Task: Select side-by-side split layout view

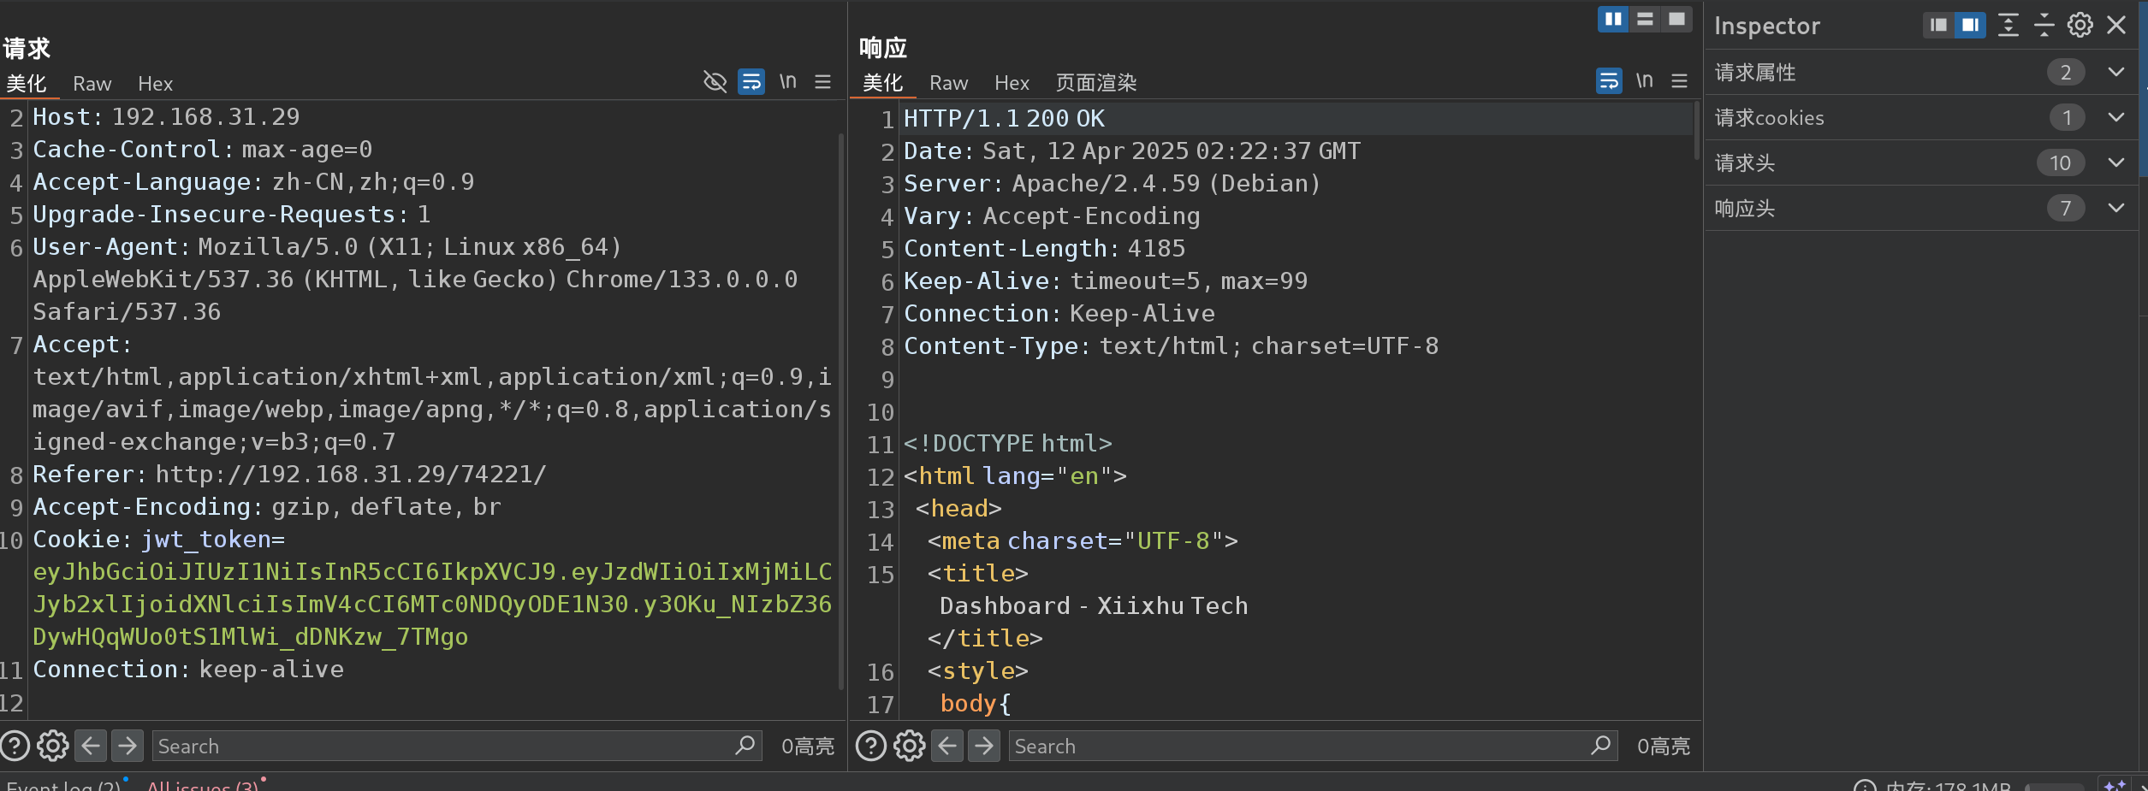Action: tap(1613, 19)
